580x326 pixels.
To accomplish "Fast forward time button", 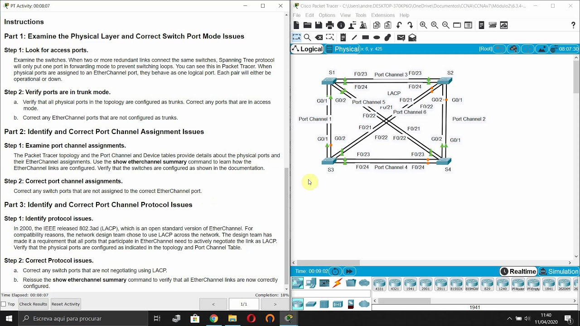I will (349, 271).
